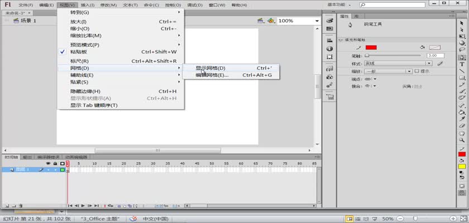The width and height of the screenshot is (469, 223).
Task: Collapse the 填充和笔触 section
Action: click(x=341, y=40)
